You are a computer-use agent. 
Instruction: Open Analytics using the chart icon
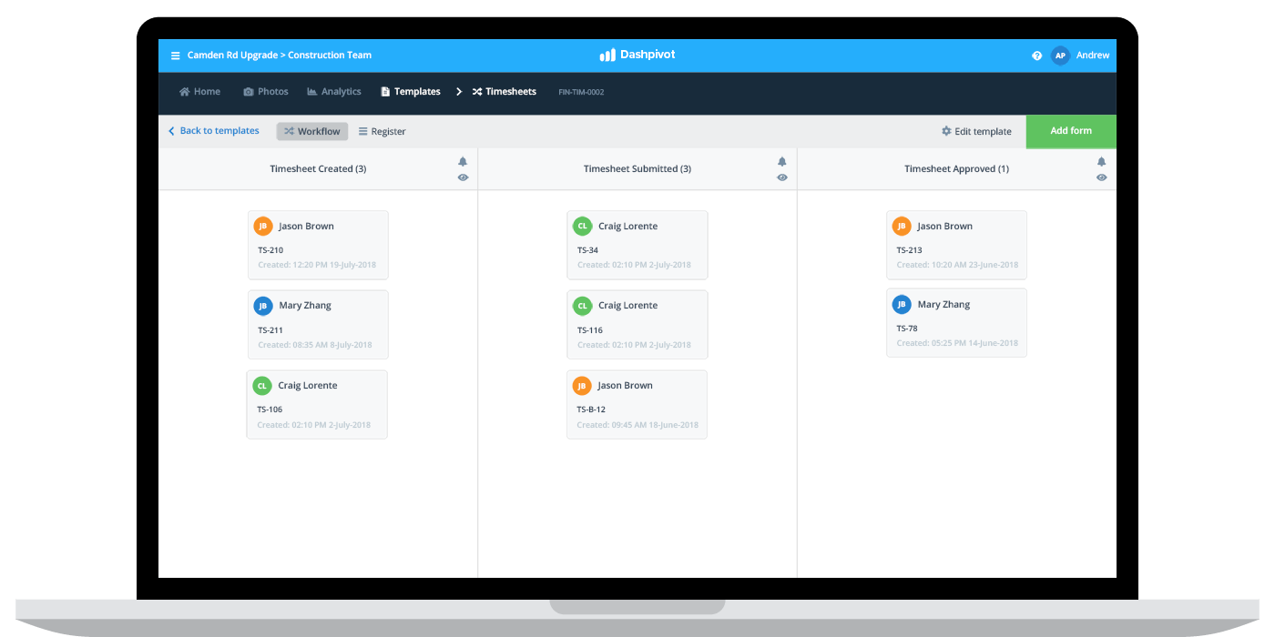311,91
